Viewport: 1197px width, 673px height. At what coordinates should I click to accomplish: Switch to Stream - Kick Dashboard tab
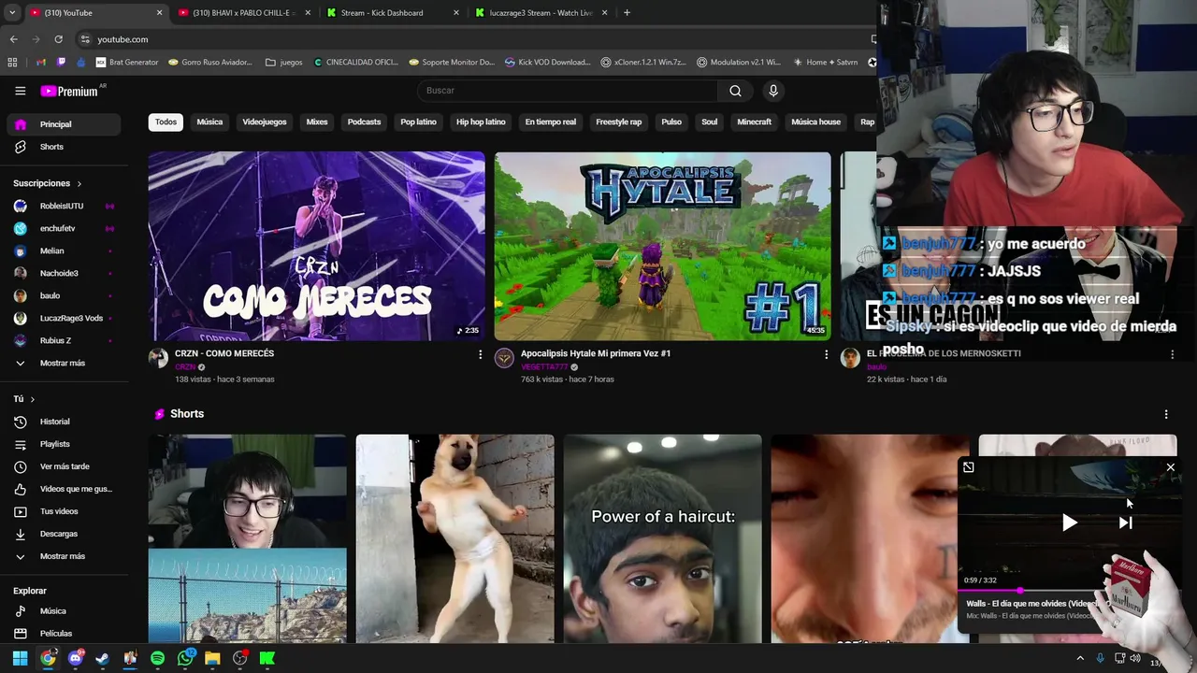pos(391,13)
